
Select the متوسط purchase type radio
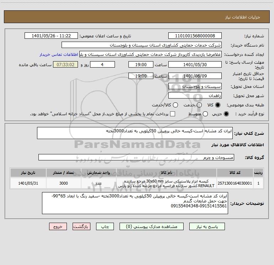(x=205, y=114)
